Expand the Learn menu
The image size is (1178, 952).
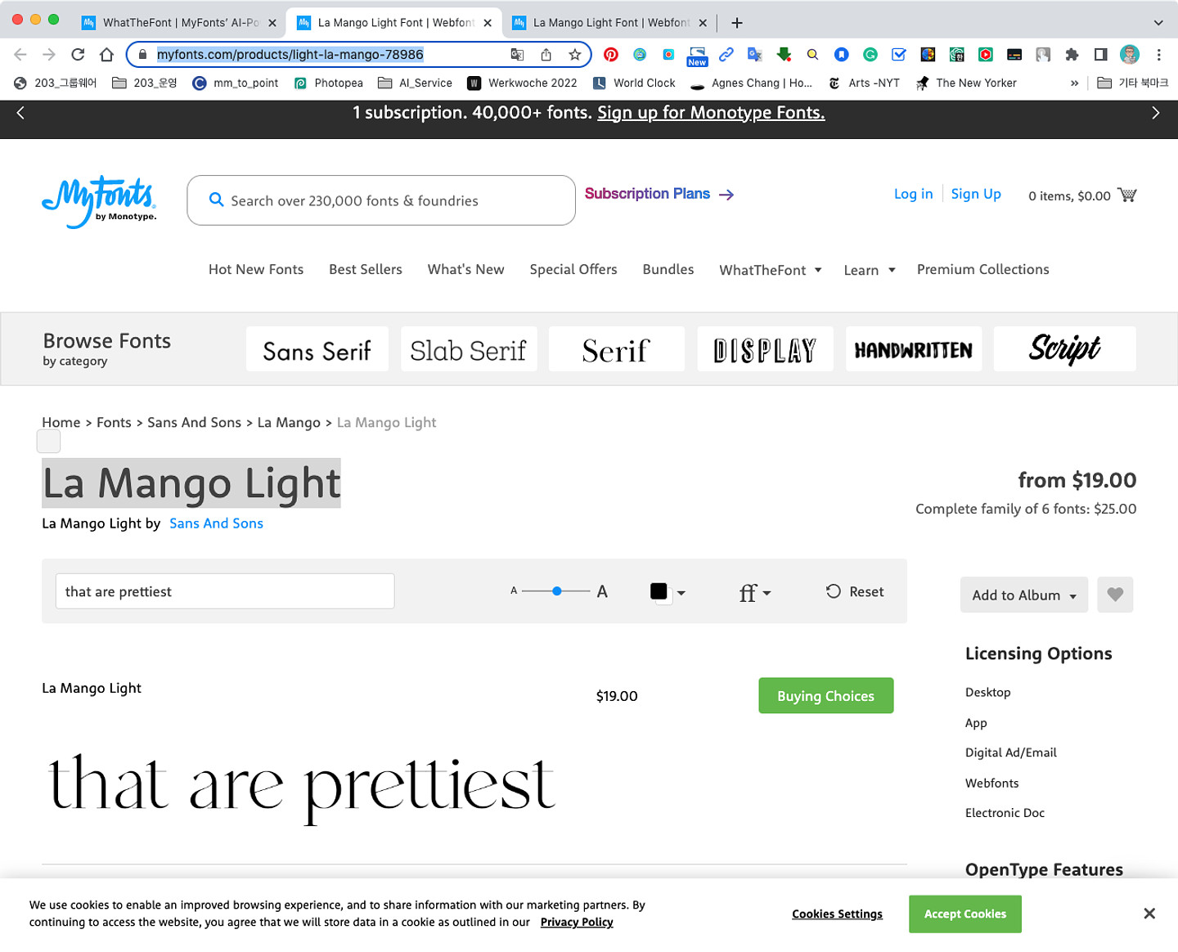pyautogui.click(x=869, y=270)
